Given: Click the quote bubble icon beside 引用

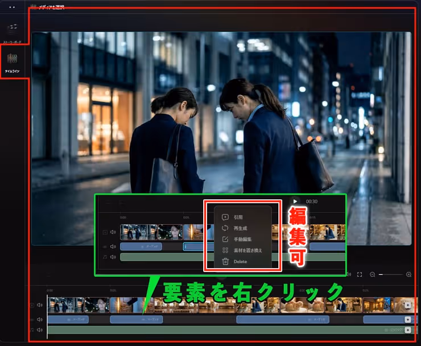Looking at the screenshot, I should click(225, 217).
